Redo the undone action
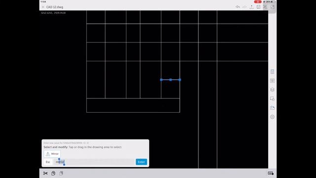This screenshot has height=178, width=316. point(244,7)
